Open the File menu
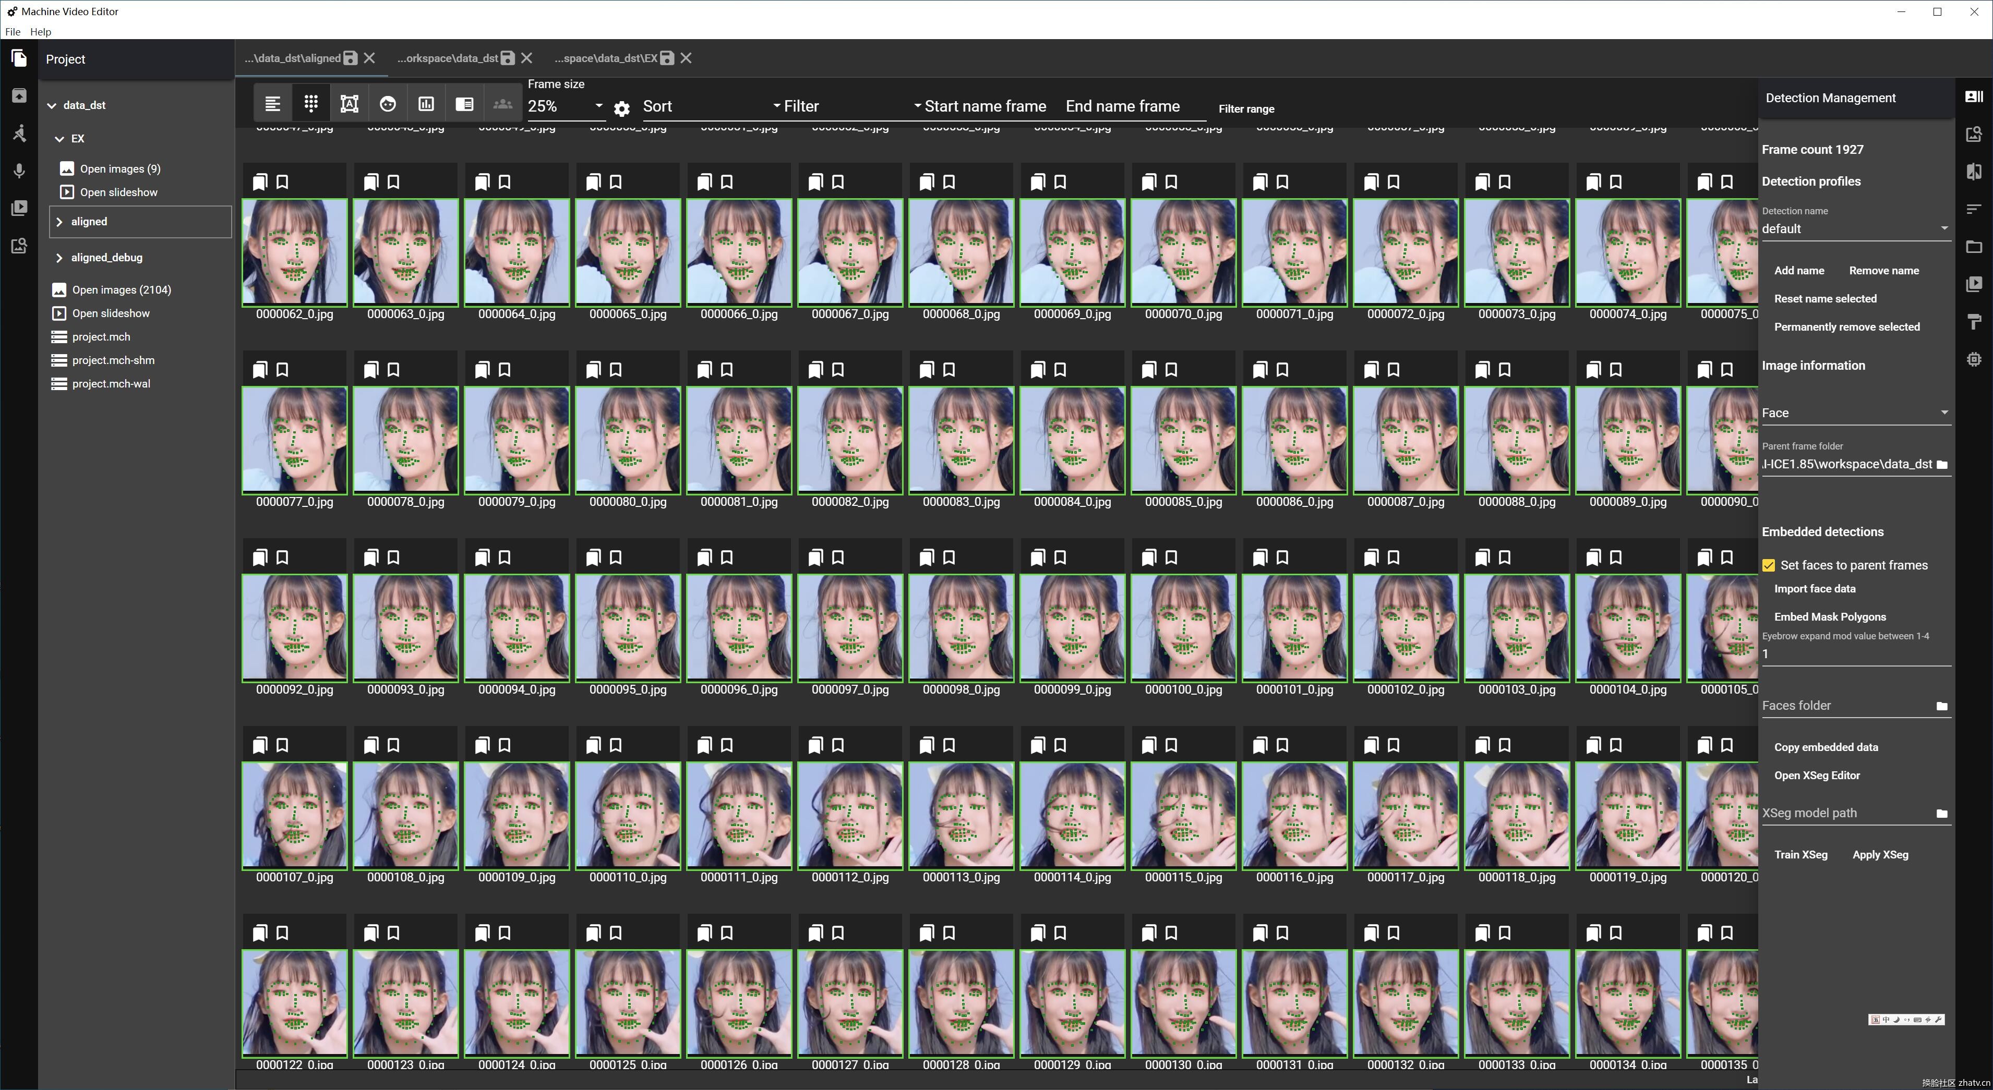This screenshot has height=1090, width=1993. tap(13, 32)
